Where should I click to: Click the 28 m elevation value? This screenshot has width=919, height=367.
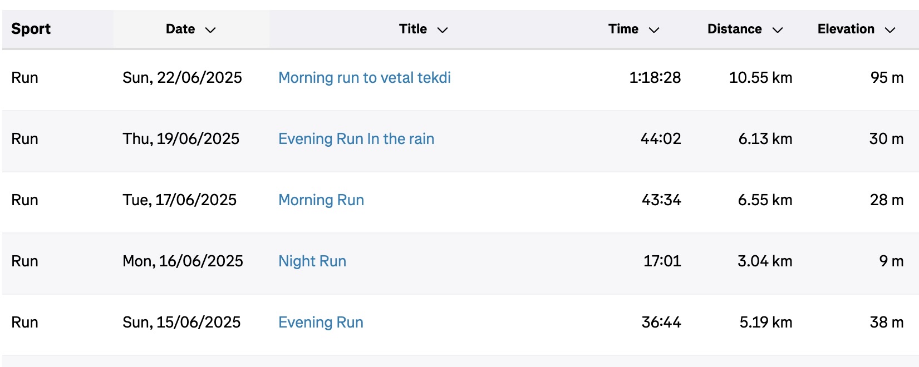[x=887, y=200]
